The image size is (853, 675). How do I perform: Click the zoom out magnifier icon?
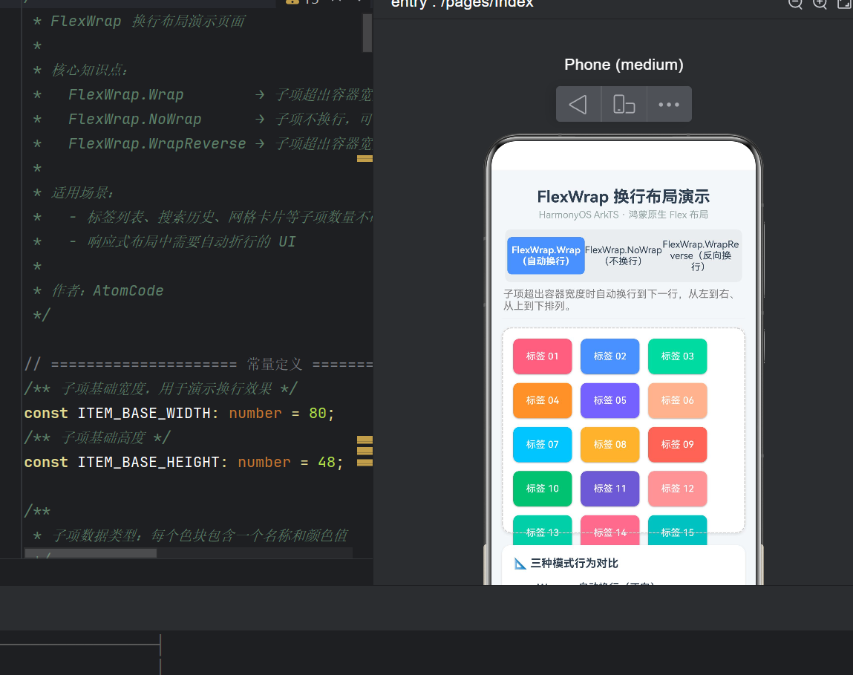795,4
